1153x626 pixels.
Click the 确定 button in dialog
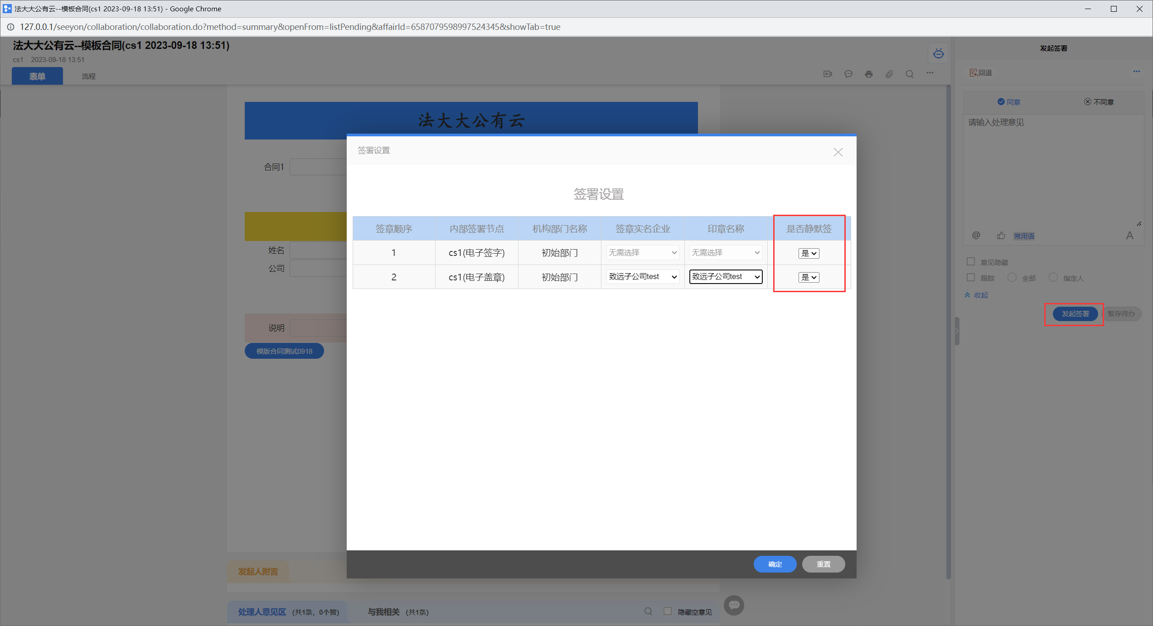[x=775, y=564]
